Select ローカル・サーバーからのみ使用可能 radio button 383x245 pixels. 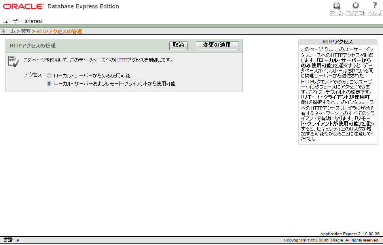49,75
